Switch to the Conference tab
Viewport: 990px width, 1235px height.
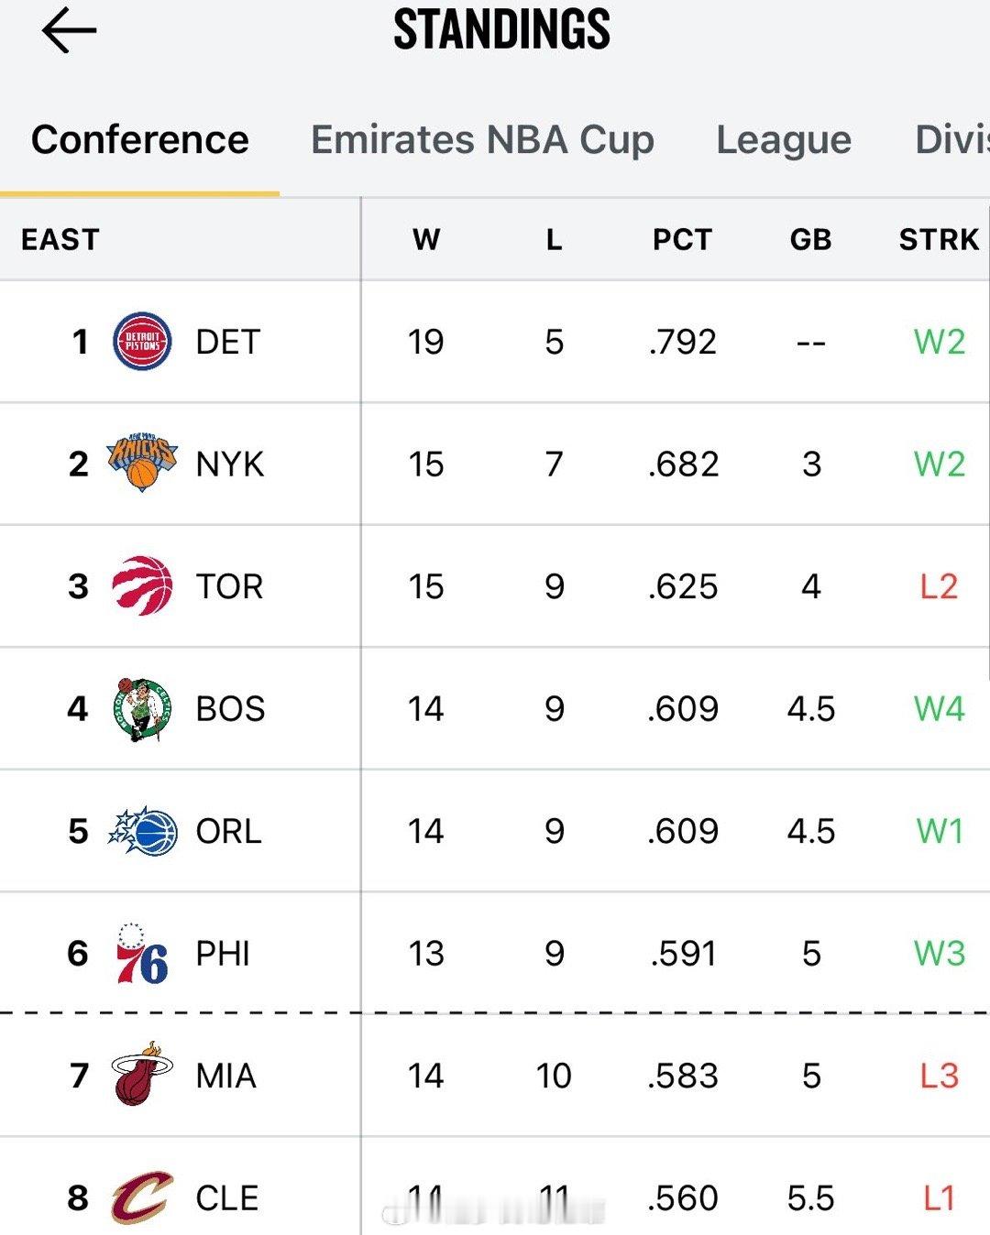[x=139, y=140]
